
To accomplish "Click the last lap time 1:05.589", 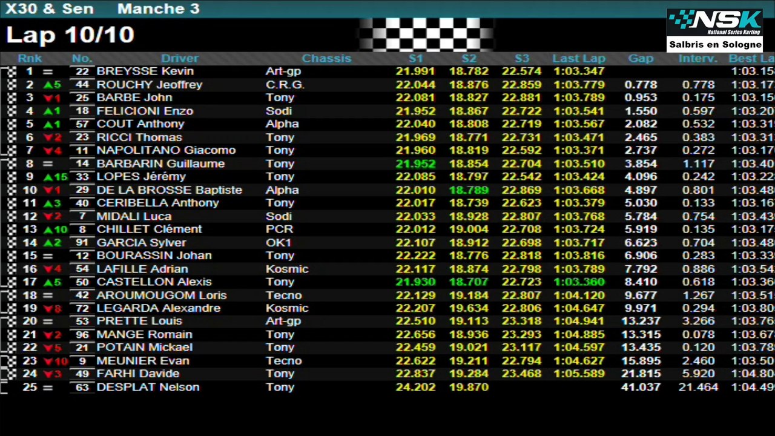I will click(x=579, y=374).
